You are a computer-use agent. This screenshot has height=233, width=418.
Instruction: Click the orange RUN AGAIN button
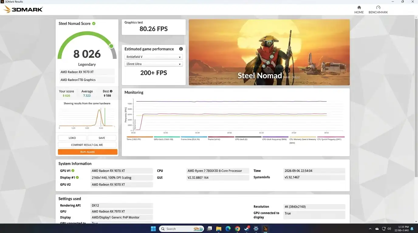[87, 152]
